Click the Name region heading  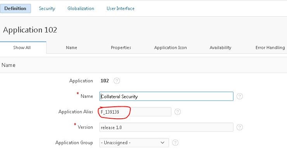(9, 65)
